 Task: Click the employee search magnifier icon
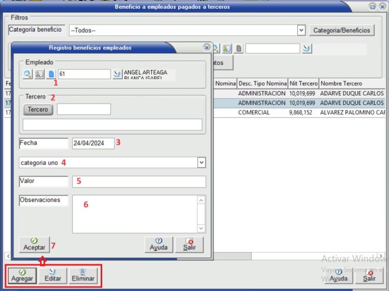click(28, 74)
